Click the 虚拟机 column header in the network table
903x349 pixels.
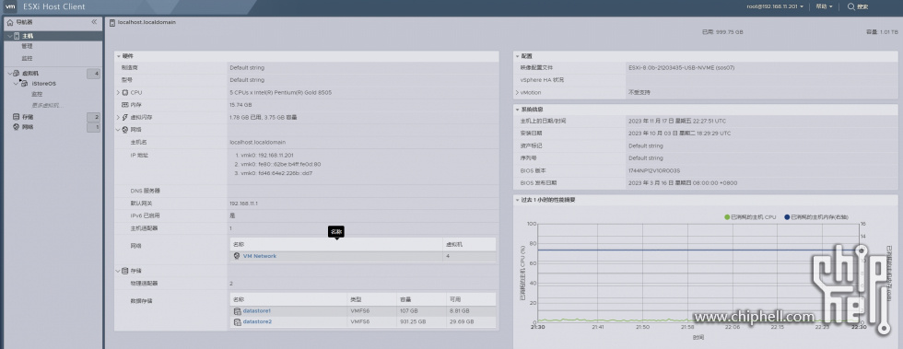(x=469, y=244)
